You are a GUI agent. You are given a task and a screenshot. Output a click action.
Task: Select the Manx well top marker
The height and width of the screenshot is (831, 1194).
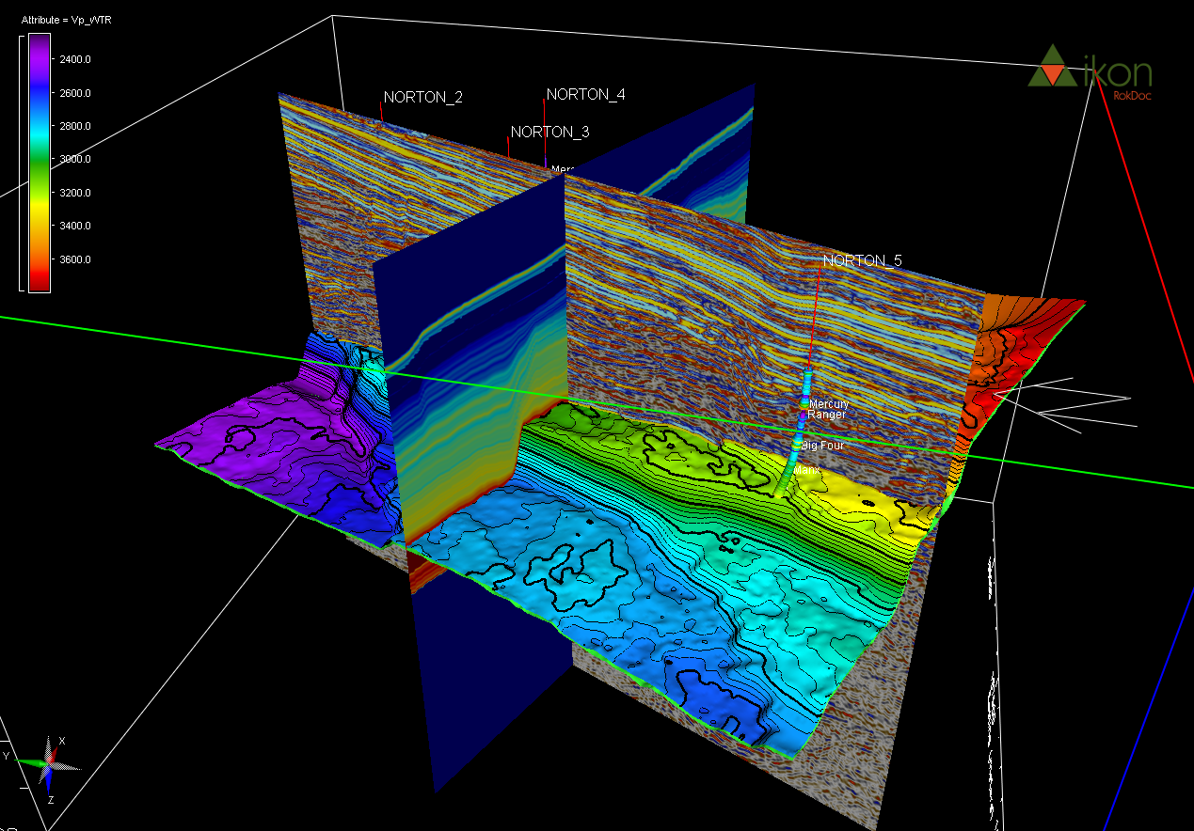tap(807, 469)
